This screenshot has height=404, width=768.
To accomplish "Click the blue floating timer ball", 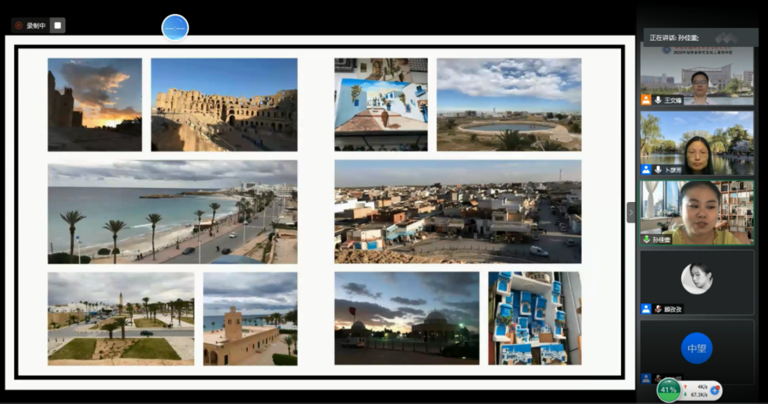I will click(x=175, y=28).
